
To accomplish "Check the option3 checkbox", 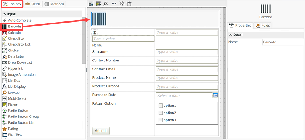I will pyautogui.click(x=161, y=120).
